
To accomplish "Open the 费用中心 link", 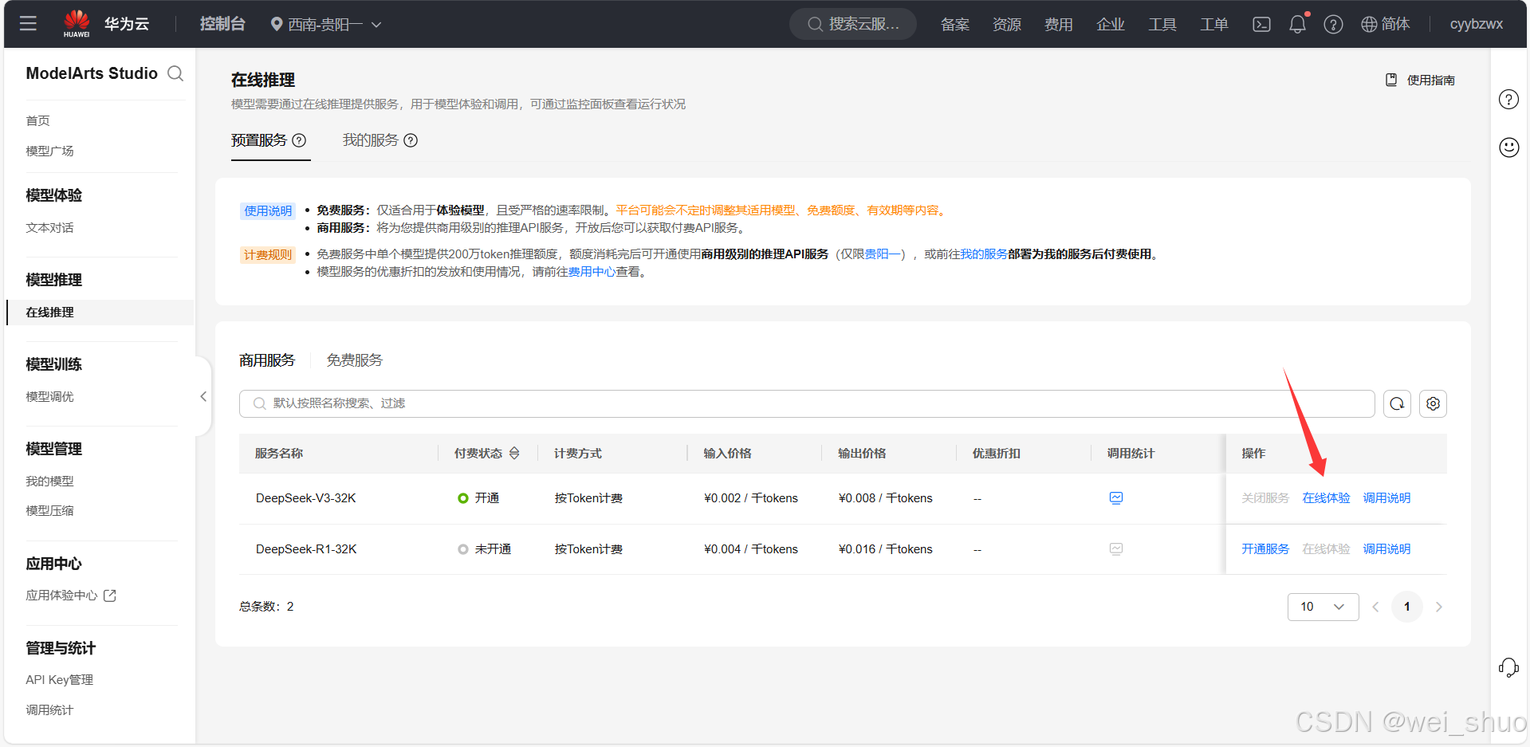I will [592, 272].
